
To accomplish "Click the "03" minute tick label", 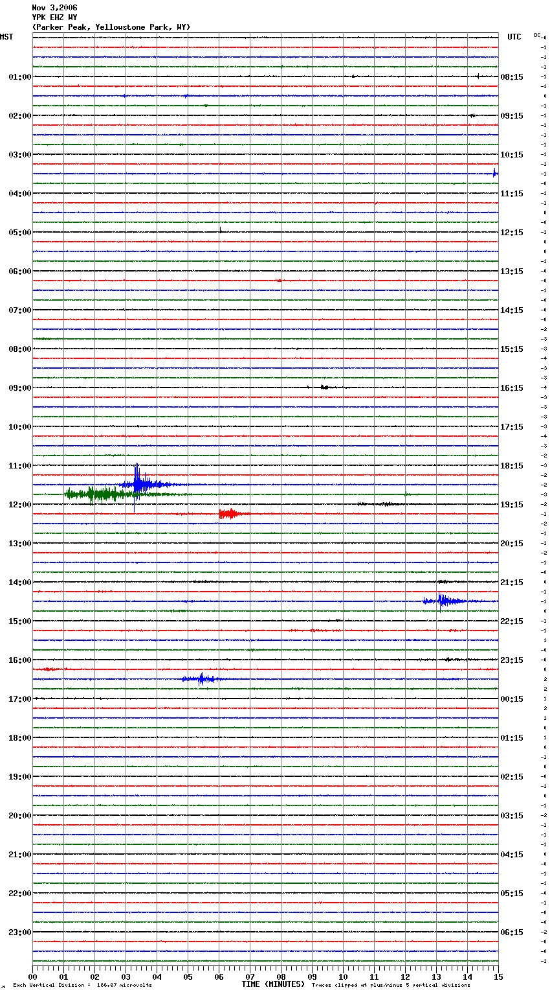I will [x=126, y=977].
